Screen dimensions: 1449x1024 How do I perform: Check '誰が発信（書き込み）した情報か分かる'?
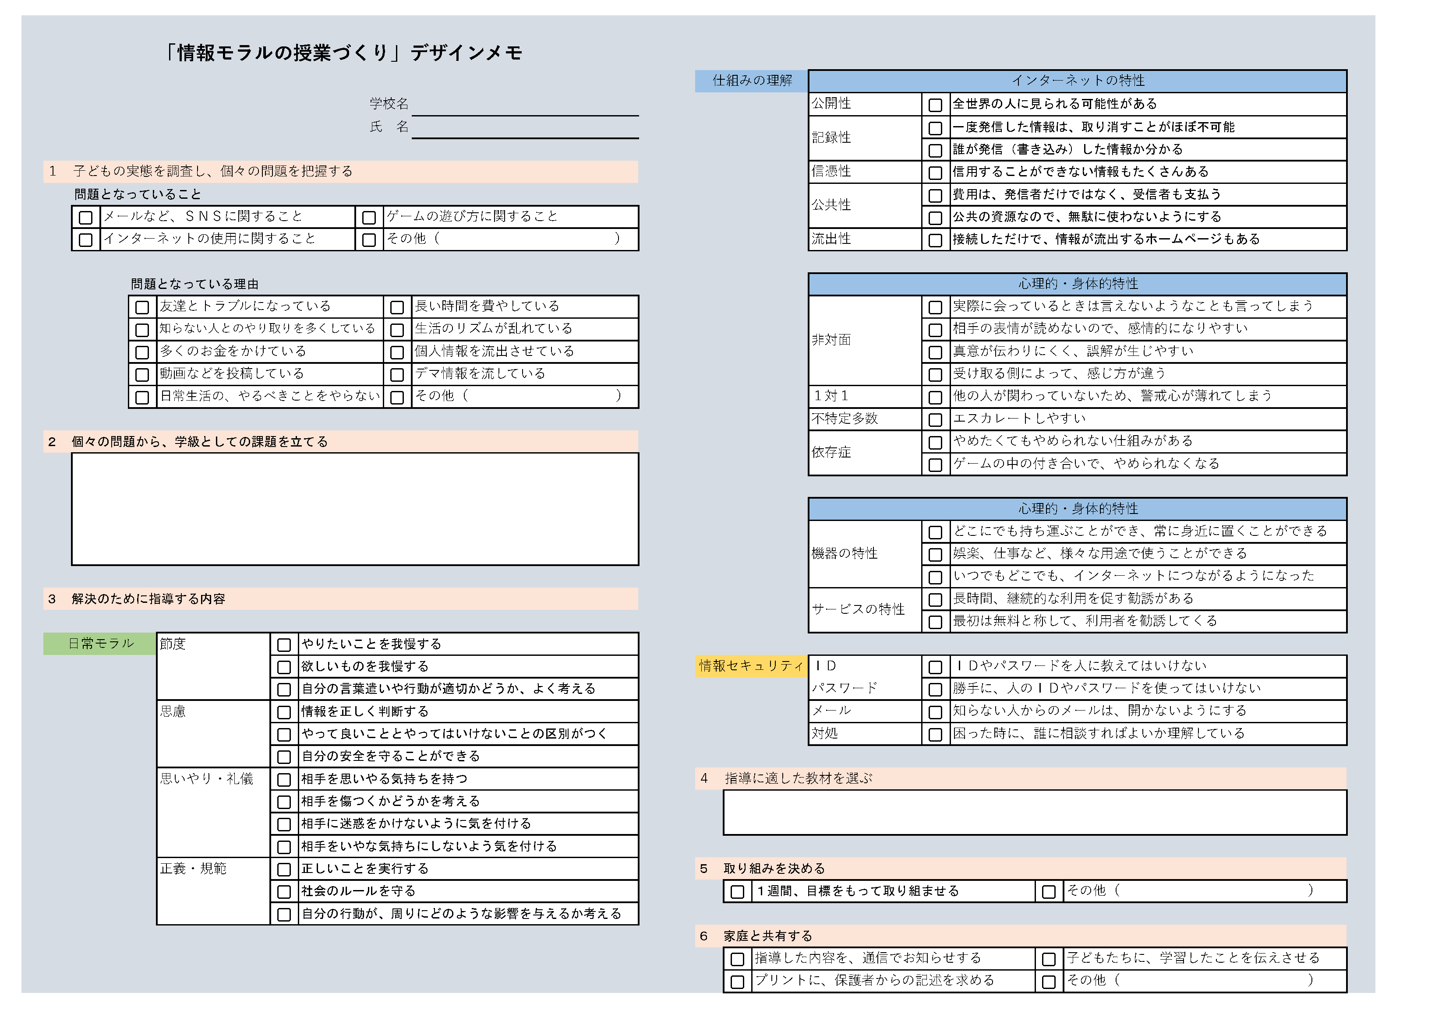[936, 150]
